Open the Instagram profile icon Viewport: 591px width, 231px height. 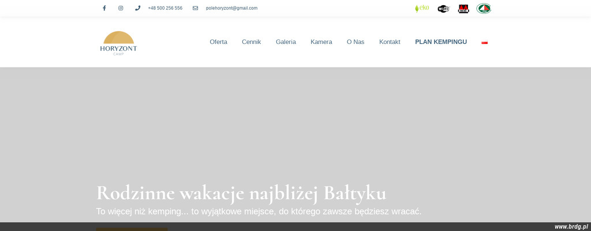(121, 8)
